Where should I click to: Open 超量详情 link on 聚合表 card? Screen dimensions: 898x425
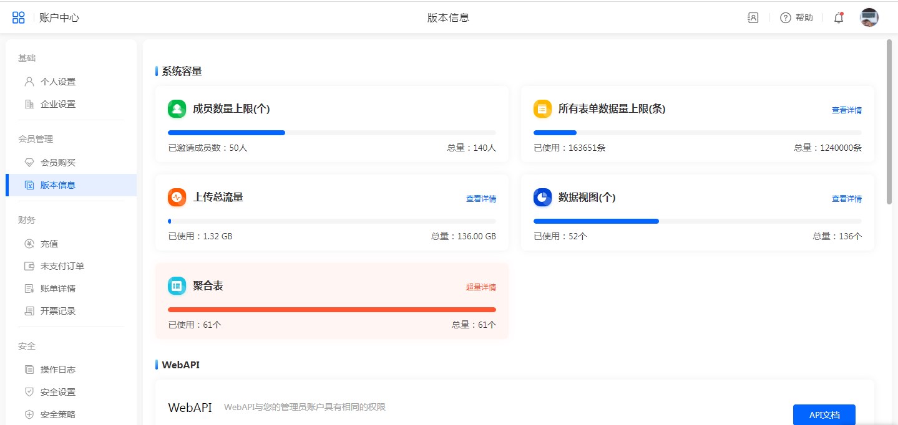click(x=481, y=287)
